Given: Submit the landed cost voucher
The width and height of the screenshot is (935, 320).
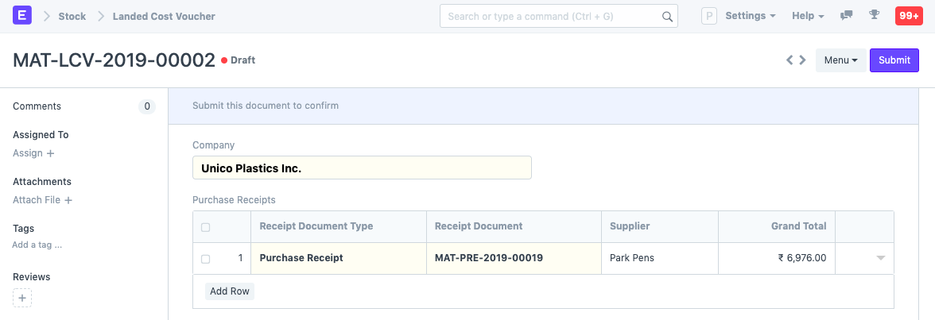Looking at the screenshot, I should tap(894, 60).
